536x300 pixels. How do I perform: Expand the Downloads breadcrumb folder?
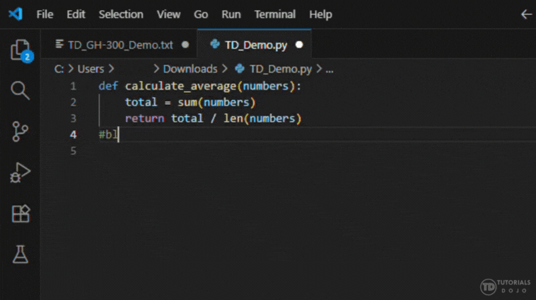(x=190, y=68)
